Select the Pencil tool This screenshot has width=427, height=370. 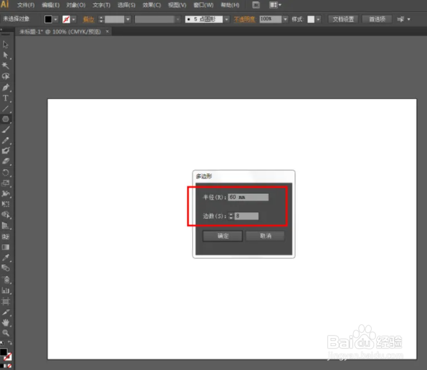pyautogui.click(x=6, y=140)
